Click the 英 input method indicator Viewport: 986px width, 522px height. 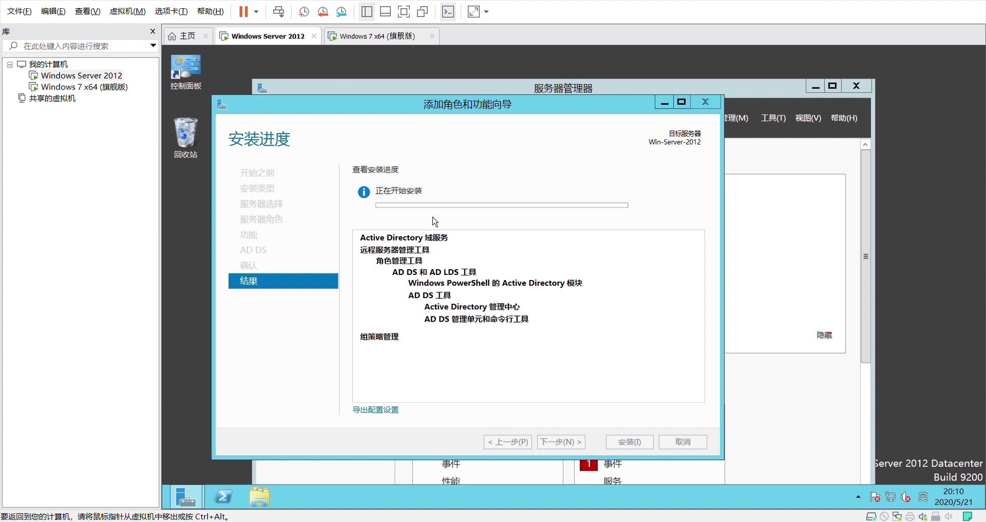[x=923, y=497]
